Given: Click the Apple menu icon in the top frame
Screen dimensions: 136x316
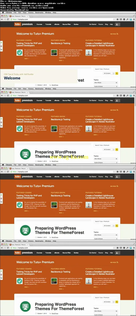Looking at the screenshot, I should point(3,12).
